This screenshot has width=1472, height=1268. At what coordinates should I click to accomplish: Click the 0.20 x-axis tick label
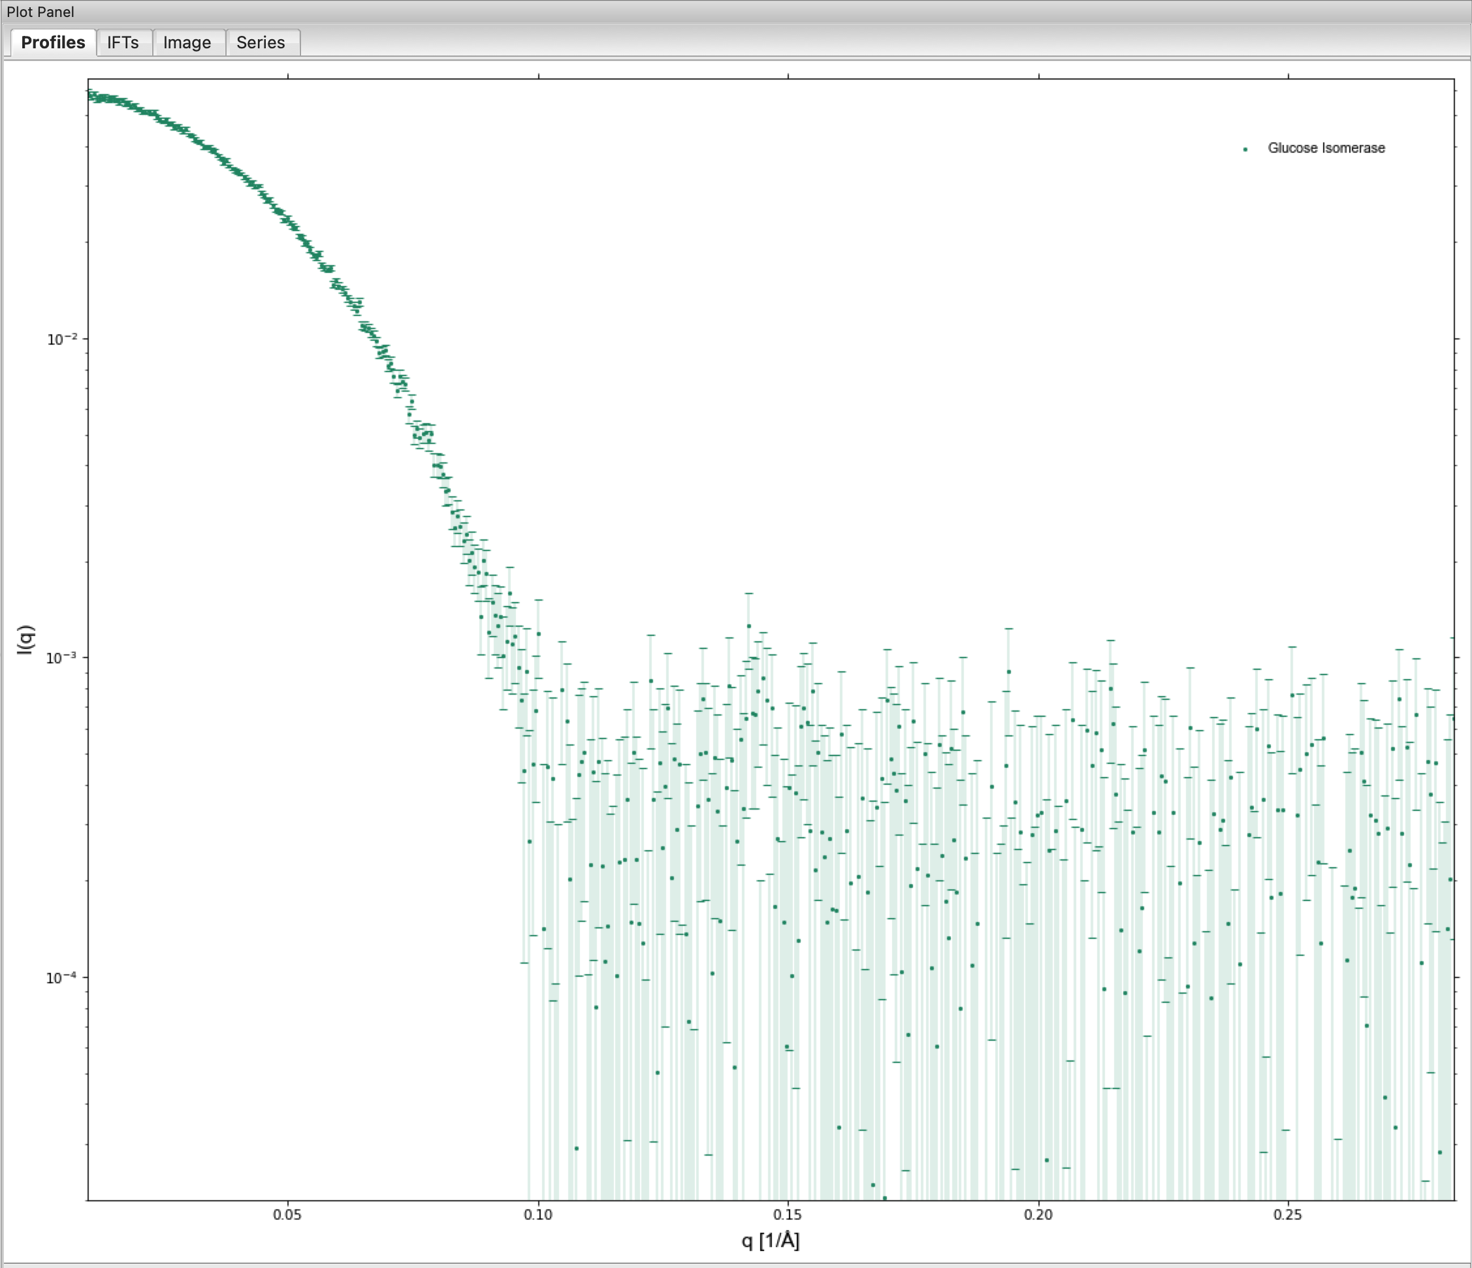pos(1038,1214)
